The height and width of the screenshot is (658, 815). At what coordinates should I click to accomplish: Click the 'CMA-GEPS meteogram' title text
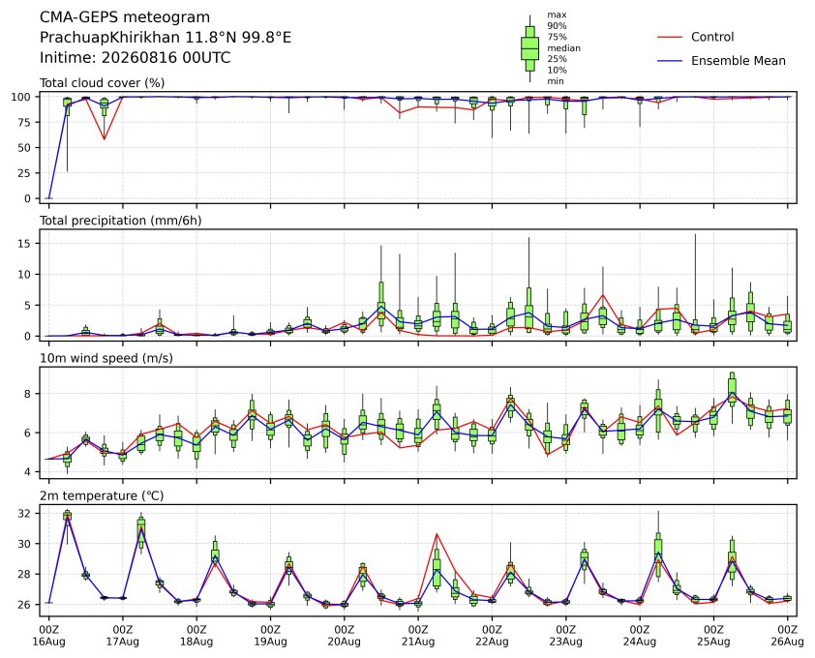click(x=125, y=17)
